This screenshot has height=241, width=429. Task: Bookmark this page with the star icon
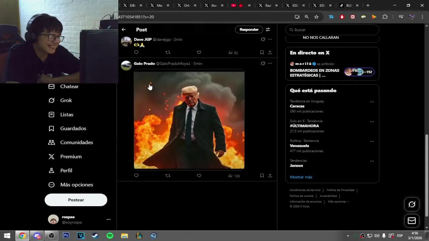[316, 17]
